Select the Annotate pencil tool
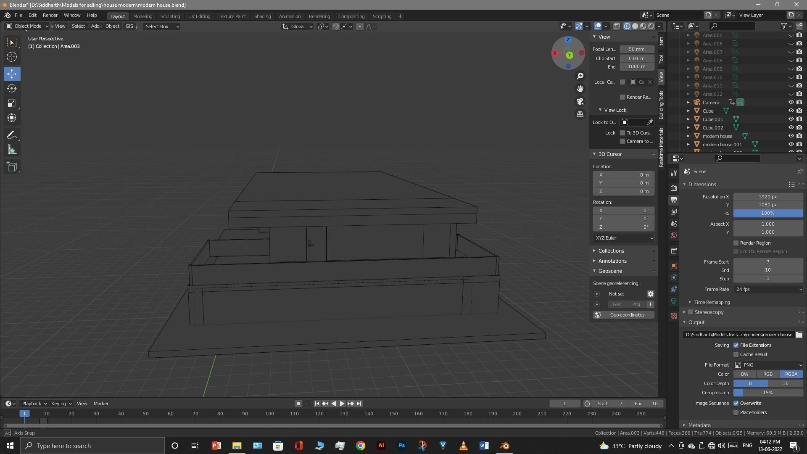 pos(12,135)
